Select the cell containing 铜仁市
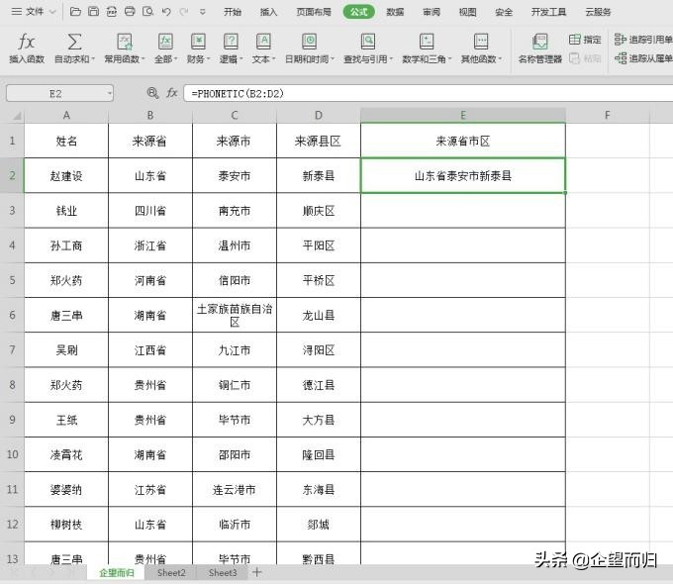 click(x=235, y=385)
